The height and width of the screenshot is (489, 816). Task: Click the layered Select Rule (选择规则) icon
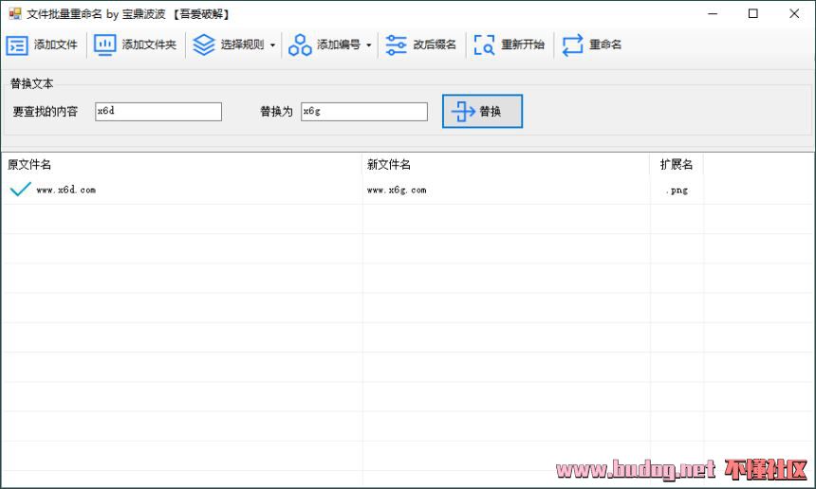pos(204,45)
